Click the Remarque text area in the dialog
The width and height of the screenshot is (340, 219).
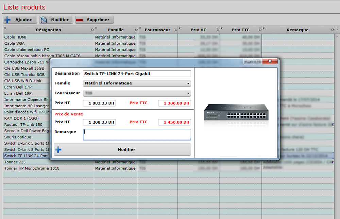(x=137, y=135)
